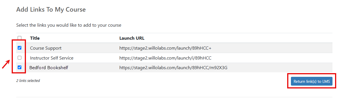357x108 pixels.
Task: Click the Add Links To My Course heading
Action: click(x=51, y=9)
